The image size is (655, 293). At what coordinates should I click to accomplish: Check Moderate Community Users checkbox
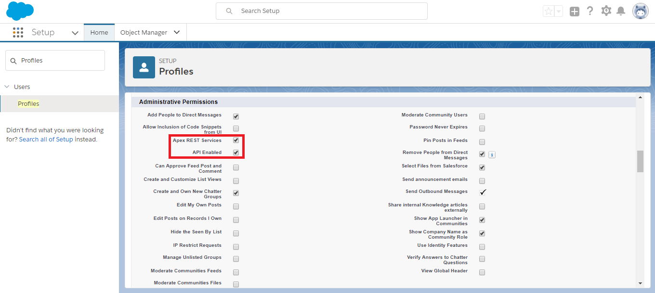[x=482, y=116]
